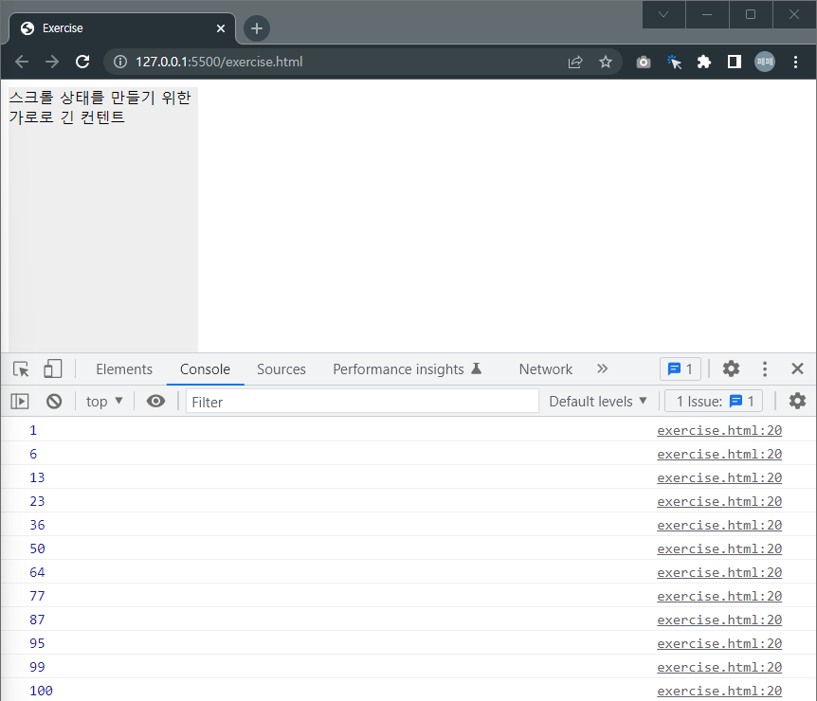Clear the console messages

pyautogui.click(x=54, y=401)
